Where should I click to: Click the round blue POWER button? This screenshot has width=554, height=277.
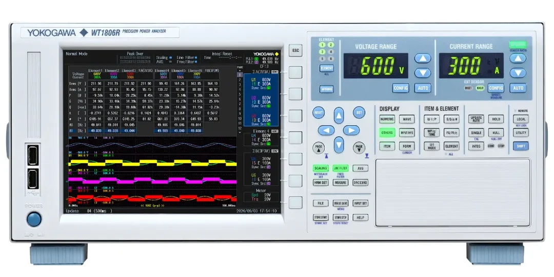[34, 219]
